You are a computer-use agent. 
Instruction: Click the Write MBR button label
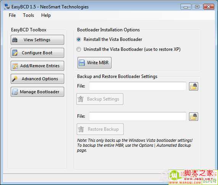coord(98,63)
